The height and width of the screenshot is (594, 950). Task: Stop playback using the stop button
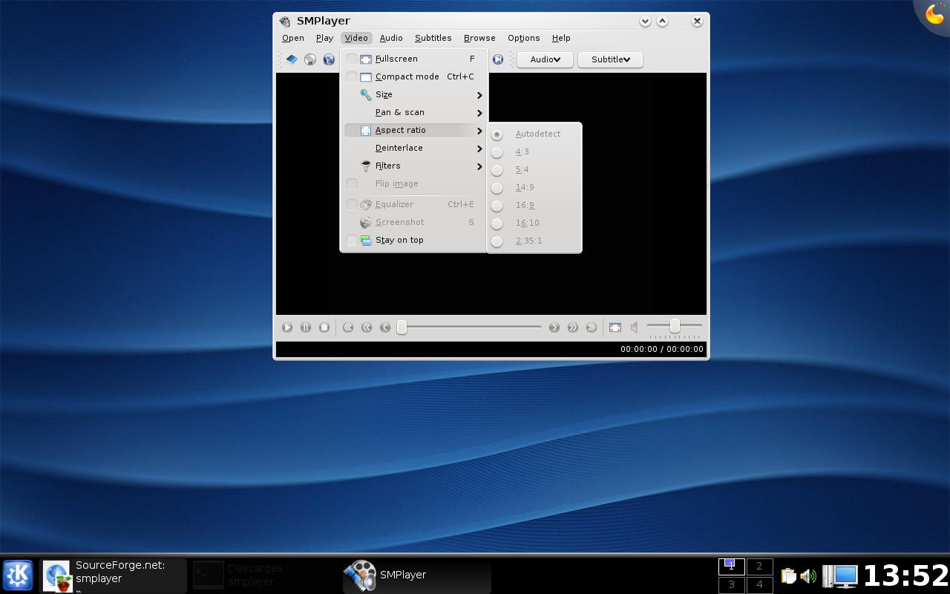point(324,327)
